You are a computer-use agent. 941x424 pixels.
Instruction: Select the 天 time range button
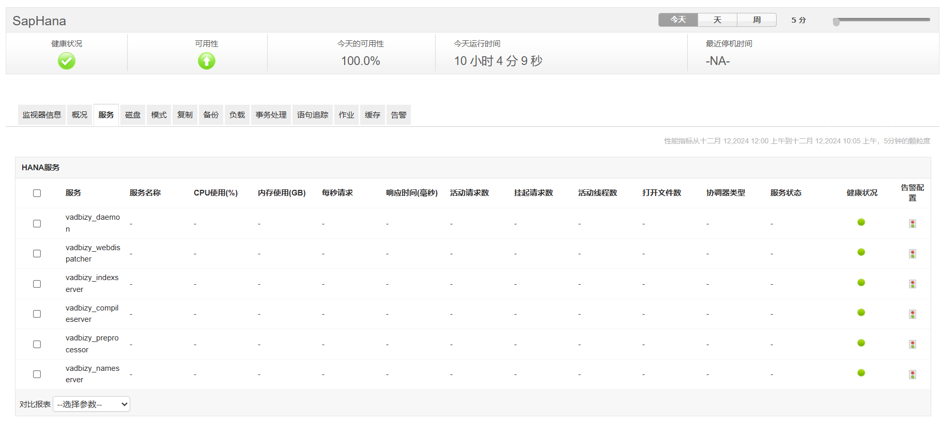[717, 20]
